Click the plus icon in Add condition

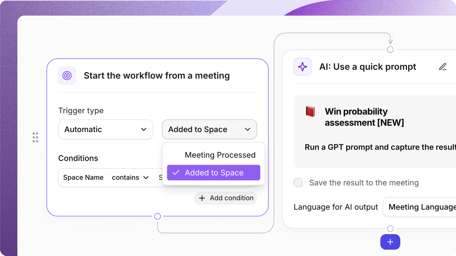[x=202, y=198]
